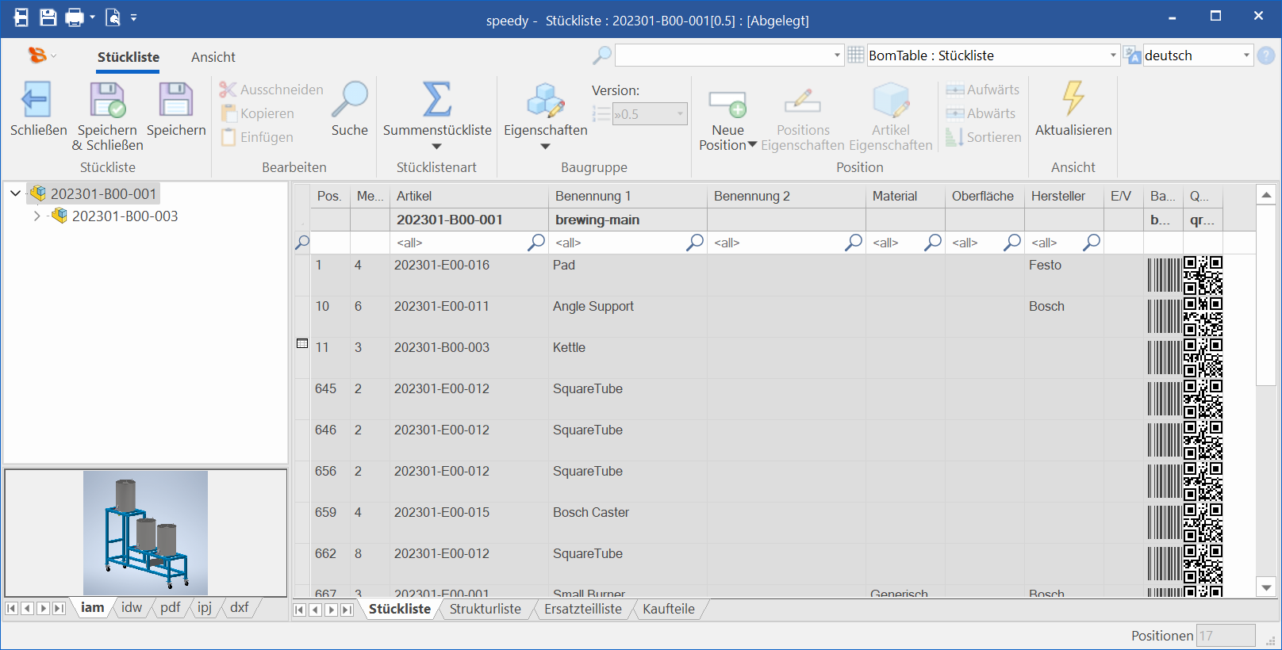Expand the 202301-B00-003 tree node
This screenshot has height=650, width=1282.
36,216
